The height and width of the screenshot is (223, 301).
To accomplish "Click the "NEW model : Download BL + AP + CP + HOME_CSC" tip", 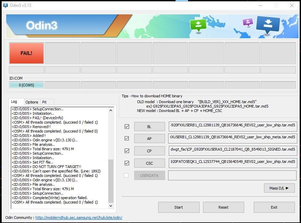I will coord(179,111).
